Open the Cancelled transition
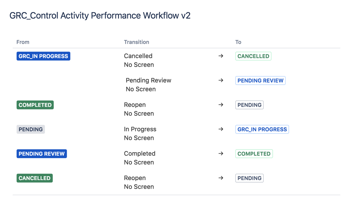353x202 pixels. pos(138,56)
